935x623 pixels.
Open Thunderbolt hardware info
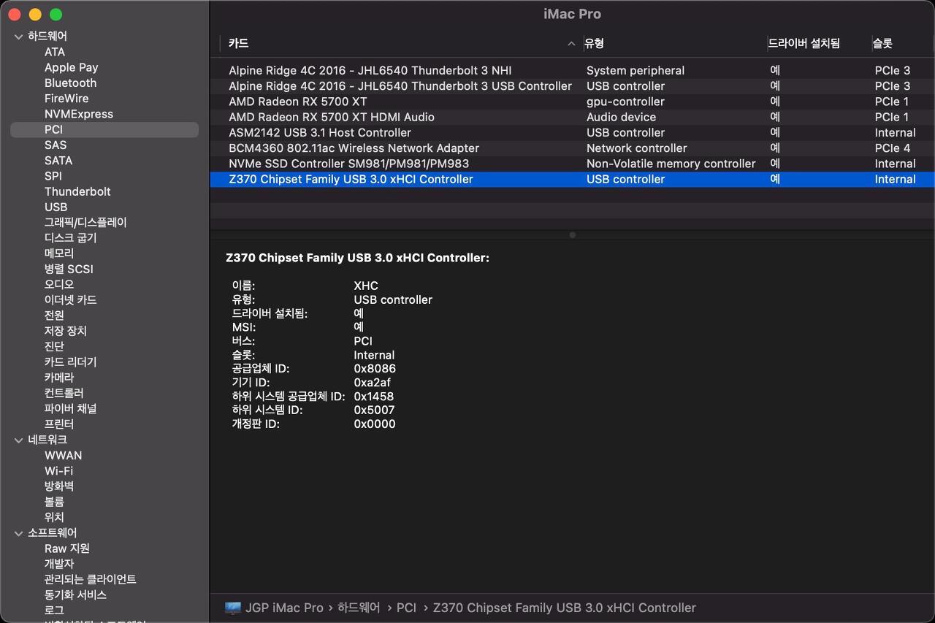[77, 191]
